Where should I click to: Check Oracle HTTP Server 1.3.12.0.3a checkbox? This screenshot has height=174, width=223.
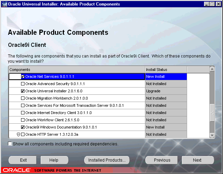pos(23,134)
